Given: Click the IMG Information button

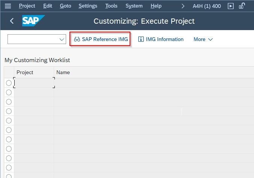Looking at the screenshot, I should tap(161, 39).
